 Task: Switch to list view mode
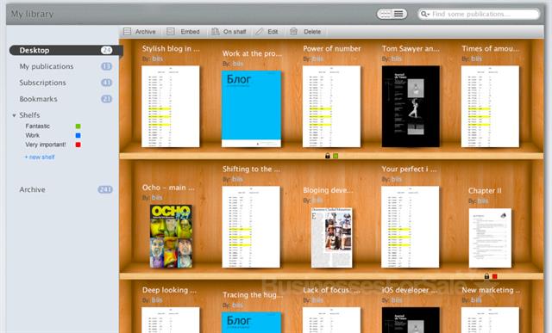point(398,14)
